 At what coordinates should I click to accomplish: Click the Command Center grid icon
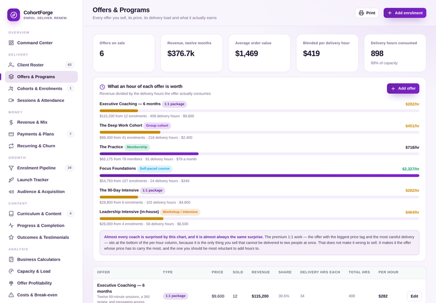click(11, 43)
